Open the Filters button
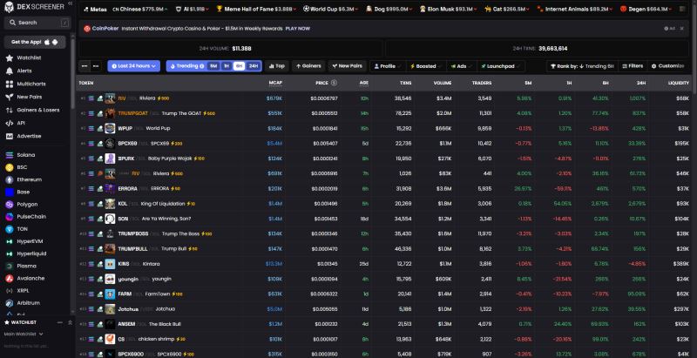The width and height of the screenshot is (697, 358). click(x=633, y=66)
